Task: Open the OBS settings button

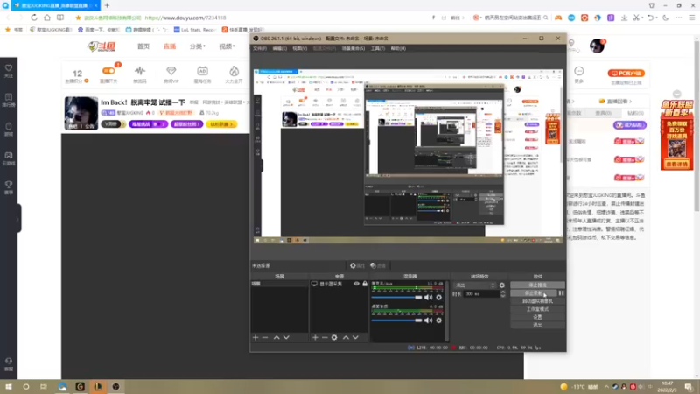Action: [537, 317]
